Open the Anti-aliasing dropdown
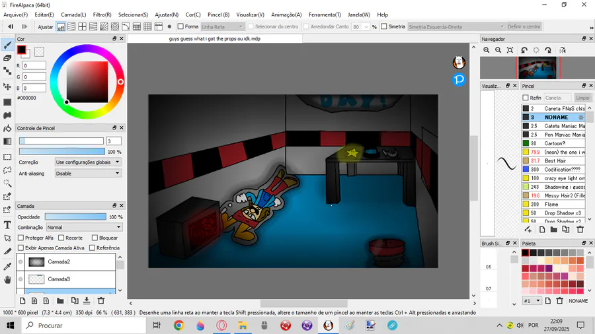This screenshot has height=334, width=595. click(x=88, y=174)
